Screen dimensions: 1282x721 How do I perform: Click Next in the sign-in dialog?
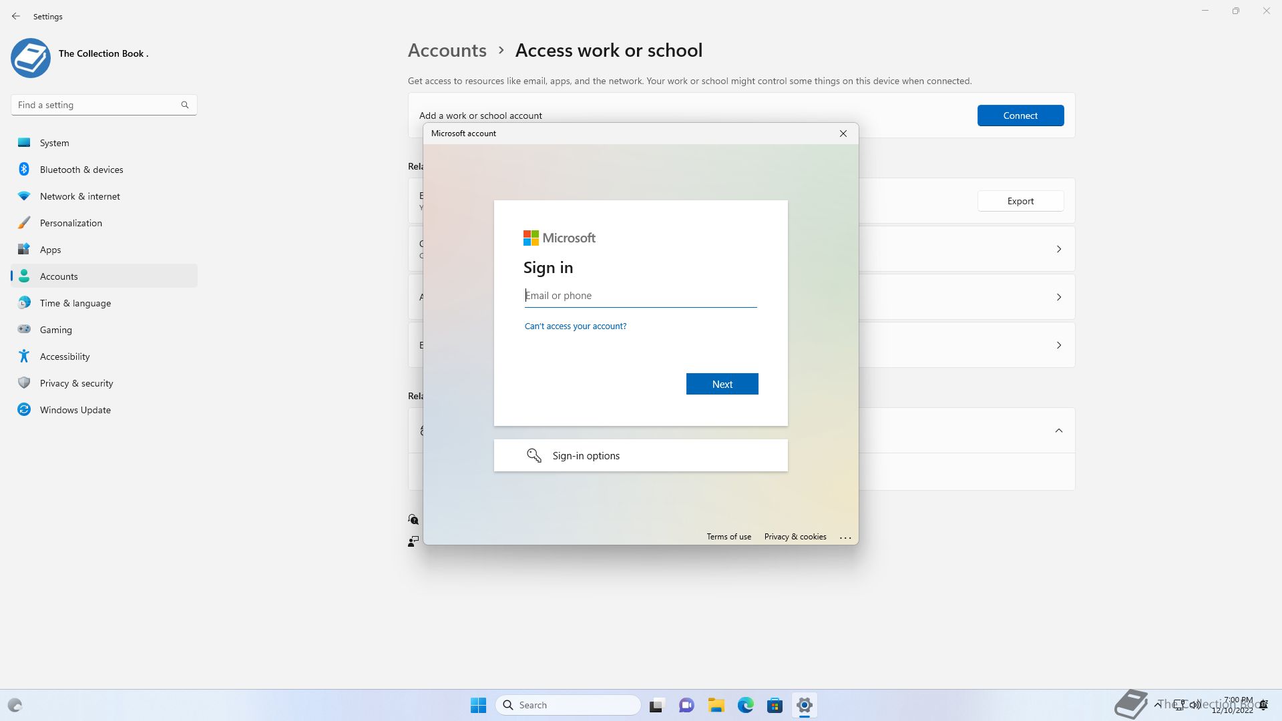[722, 384]
